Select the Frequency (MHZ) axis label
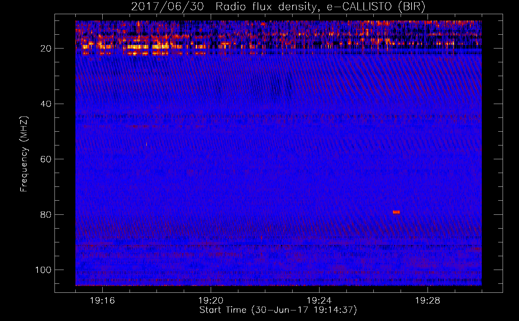Image resolution: width=519 pixels, height=321 pixels. click(x=24, y=154)
